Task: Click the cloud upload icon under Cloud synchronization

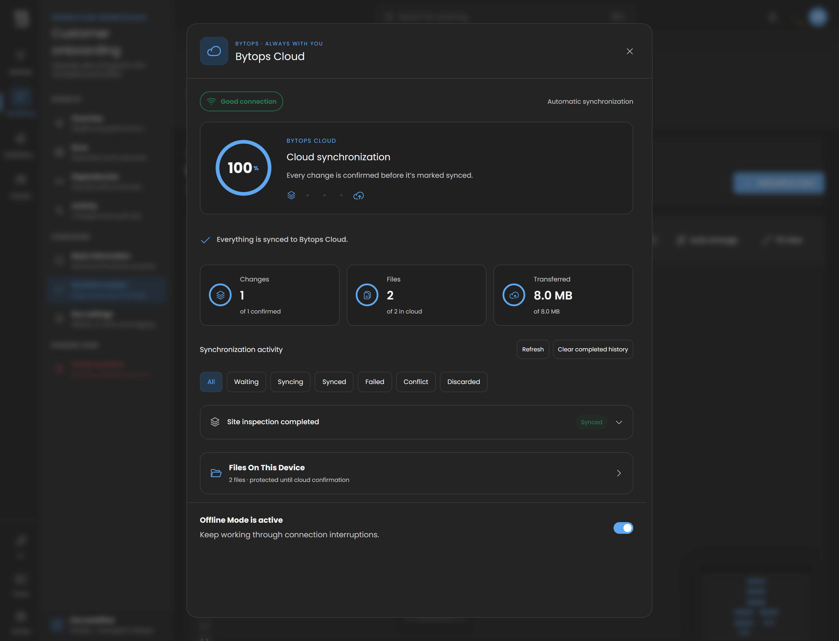Action: pos(358,196)
